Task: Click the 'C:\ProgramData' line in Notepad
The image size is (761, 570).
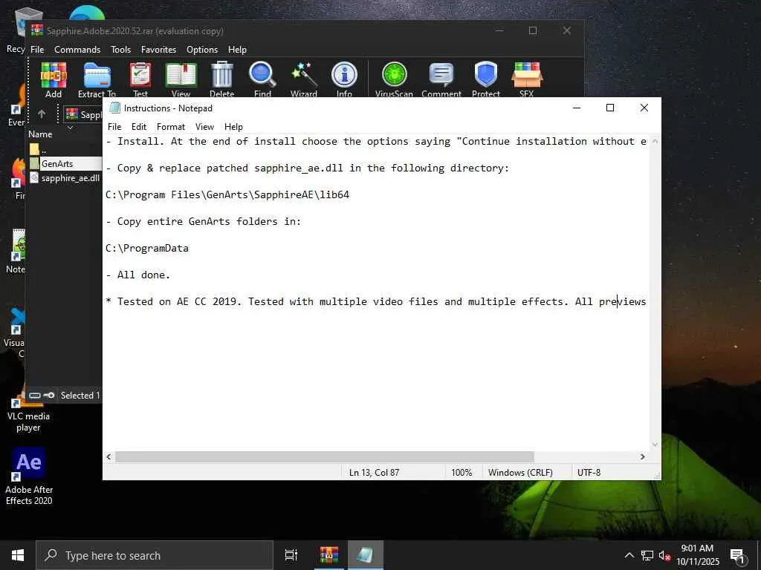Action: pyautogui.click(x=147, y=248)
